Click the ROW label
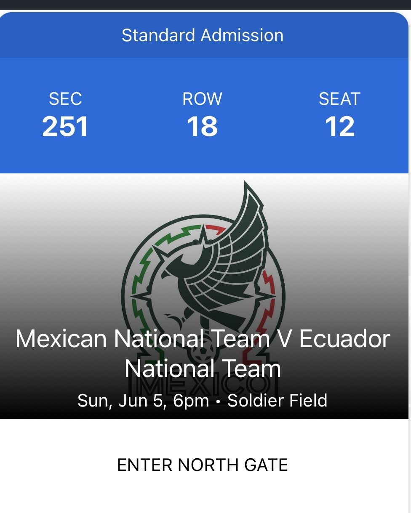Screen dimensions: 411x513 click(x=202, y=99)
